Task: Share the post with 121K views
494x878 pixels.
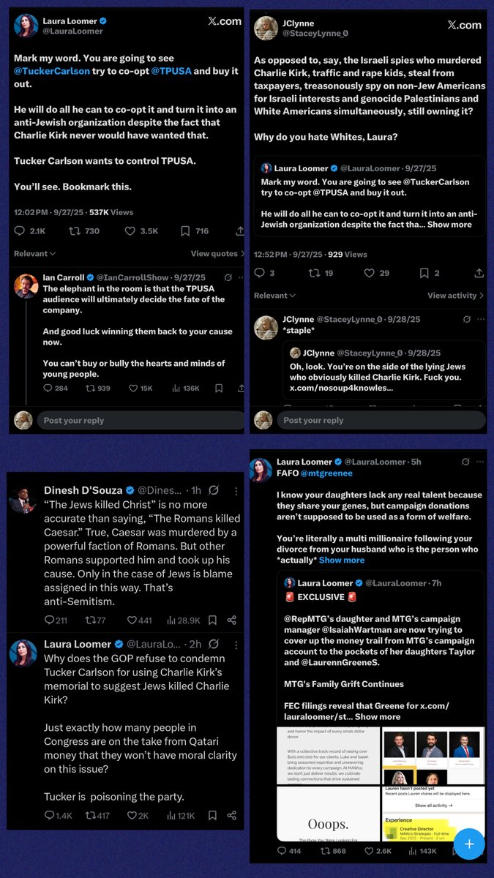Action: pyautogui.click(x=231, y=815)
